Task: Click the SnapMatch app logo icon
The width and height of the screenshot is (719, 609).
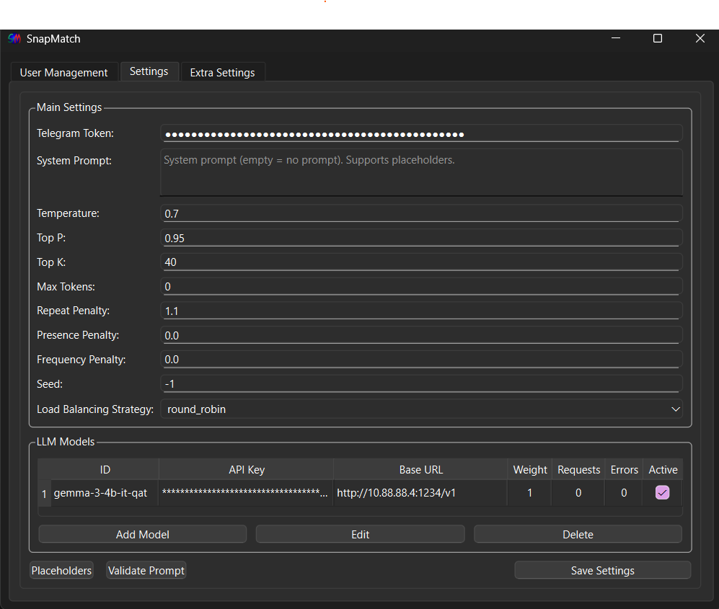Action: (14, 39)
